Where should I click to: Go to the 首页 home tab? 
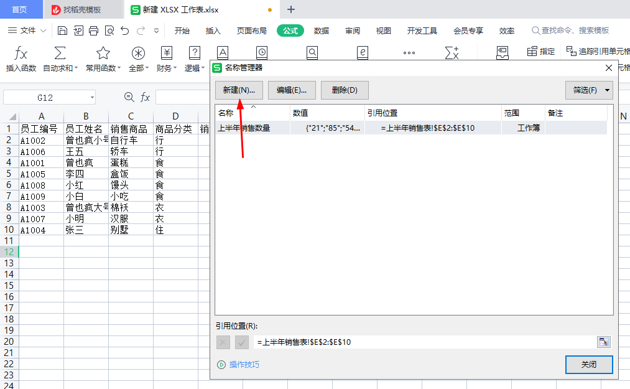pyautogui.click(x=20, y=9)
